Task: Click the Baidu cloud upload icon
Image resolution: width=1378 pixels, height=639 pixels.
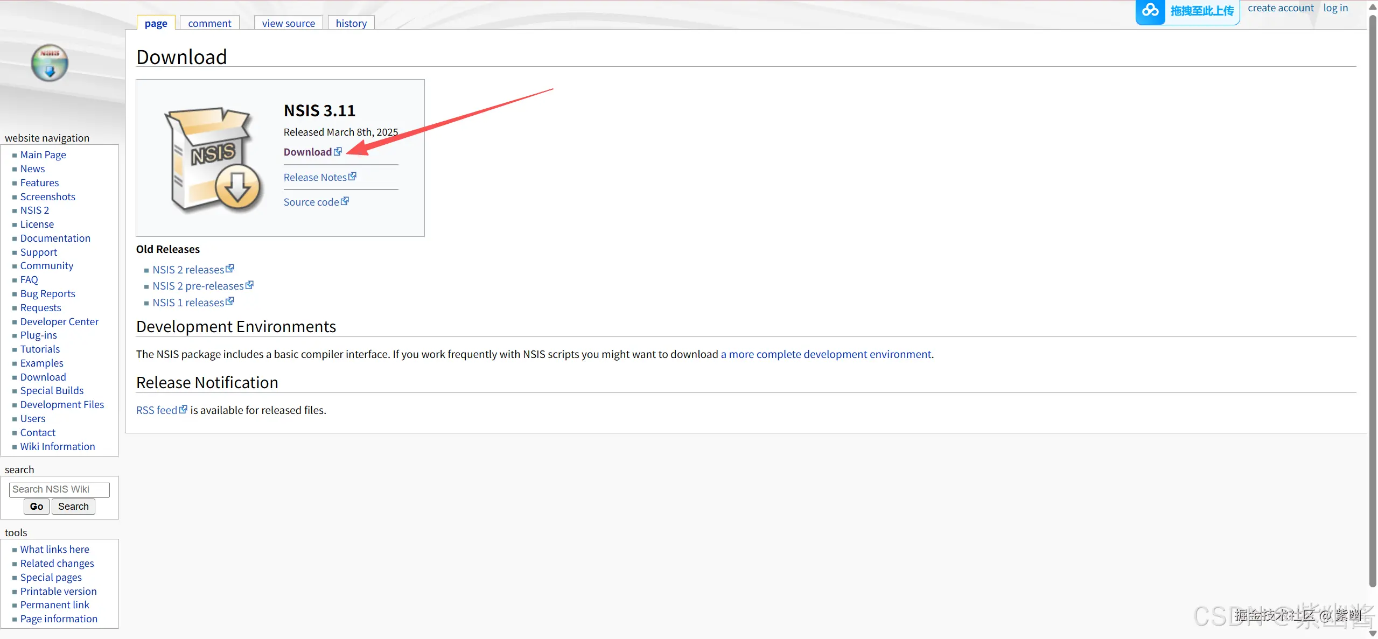Action: point(1150,11)
